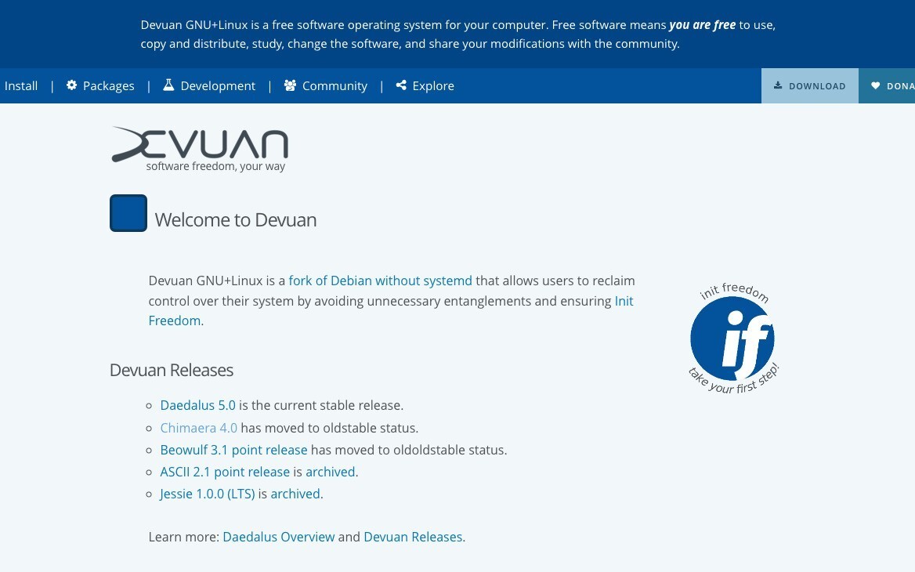Click the download arrow icon on DOWNLOAD button

[x=779, y=85]
